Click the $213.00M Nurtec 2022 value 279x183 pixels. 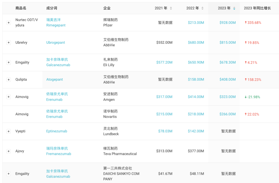pos(196,22)
